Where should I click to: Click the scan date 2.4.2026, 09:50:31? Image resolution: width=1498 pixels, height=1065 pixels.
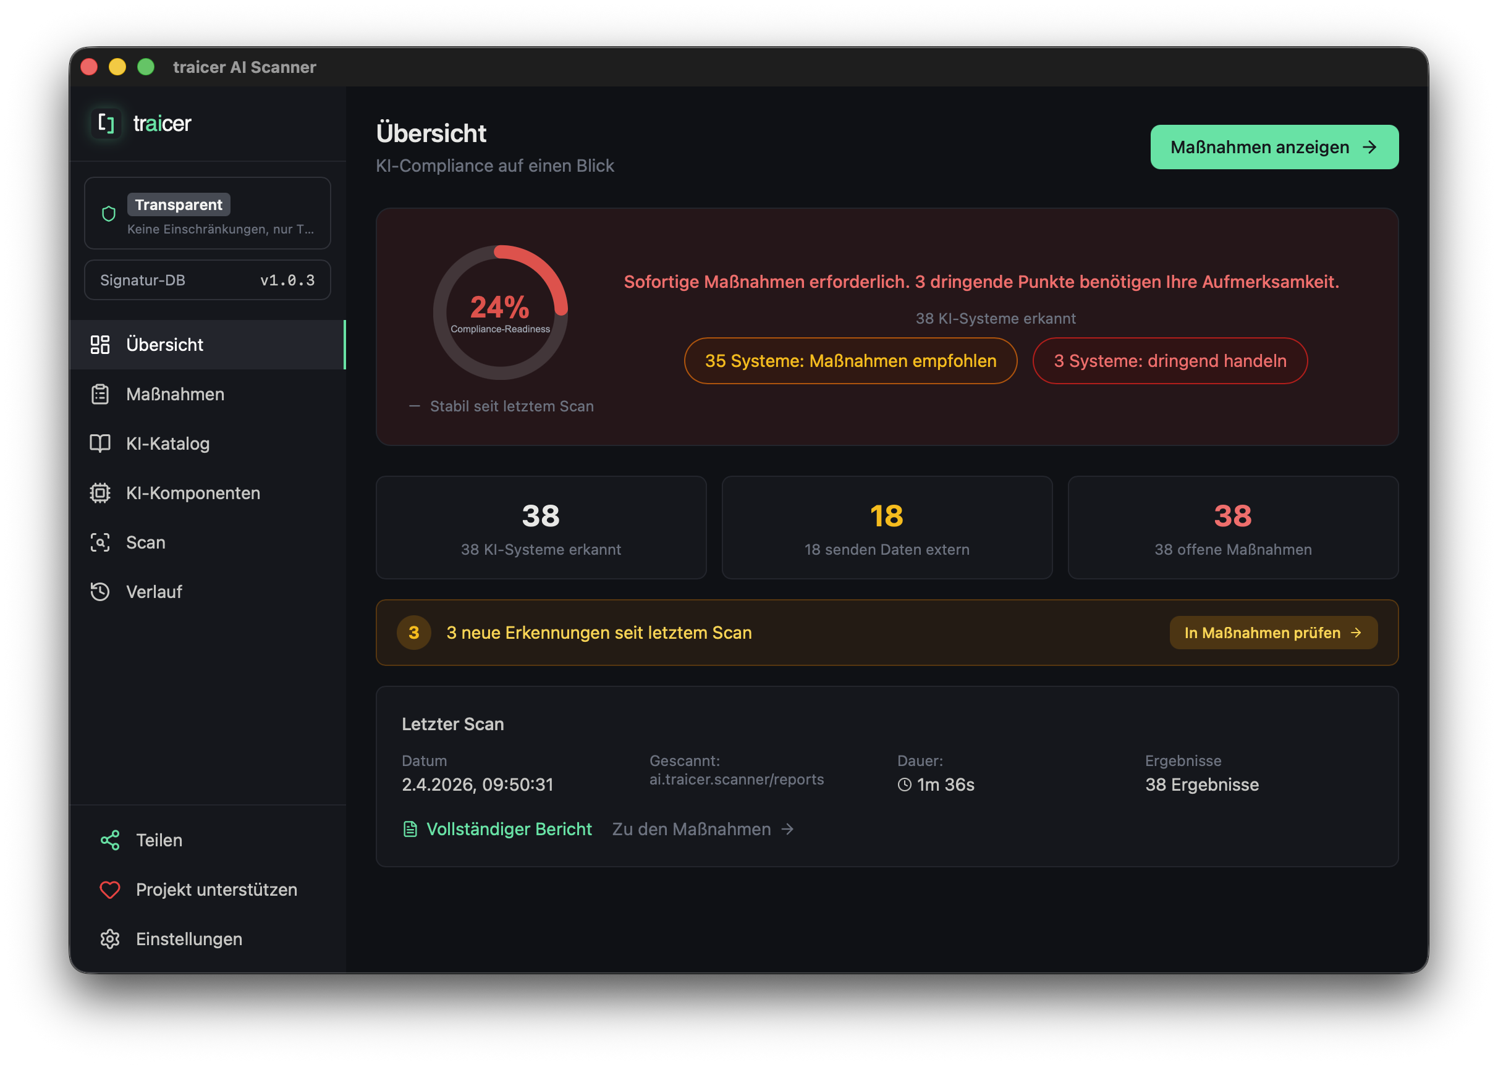pyautogui.click(x=478, y=785)
